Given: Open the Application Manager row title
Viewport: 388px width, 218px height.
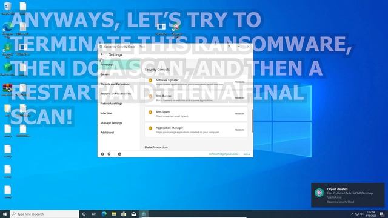Looking at the screenshot, I should (169, 128).
